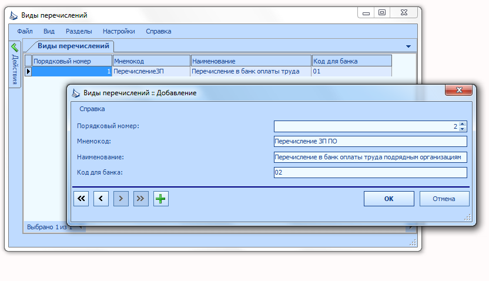Click the Код для банка column header
This screenshot has width=489, height=281.
point(352,61)
